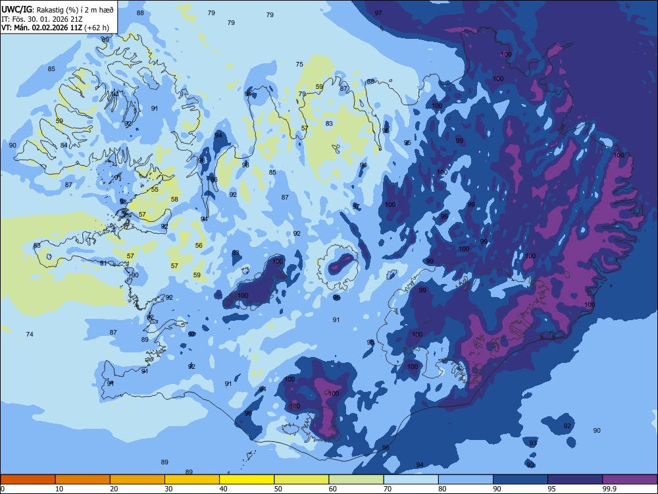658x494 pixels.
Task: Click the dark orange 0–10 legend swatch
Action: 28,480
